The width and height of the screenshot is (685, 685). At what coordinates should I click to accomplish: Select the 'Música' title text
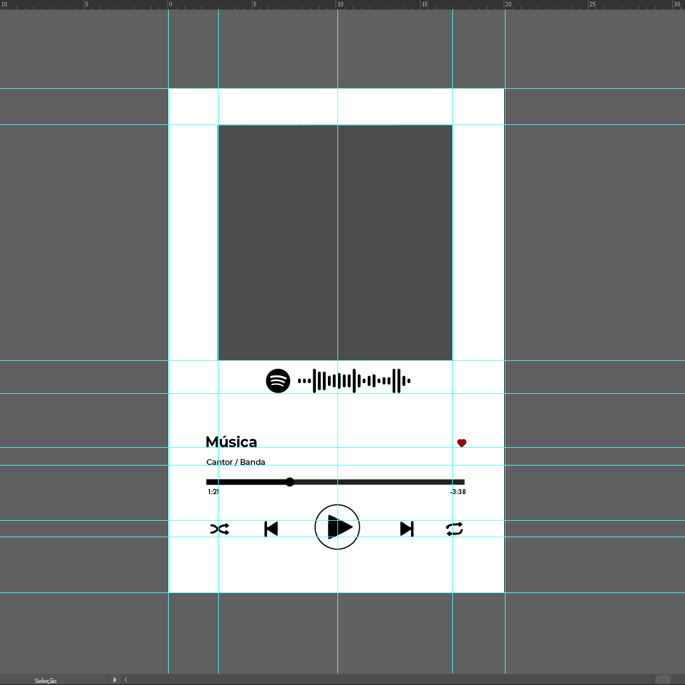tap(231, 441)
